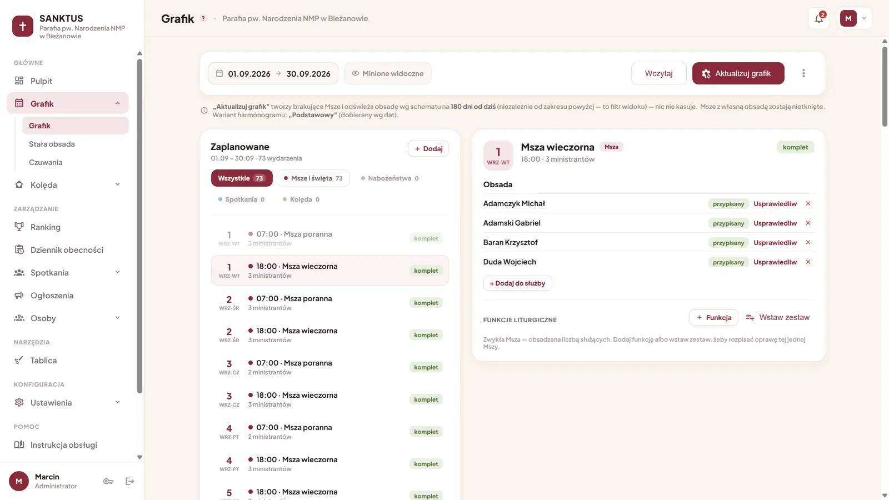Toggle the Minione widoczne visibility filter

click(x=388, y=73)
